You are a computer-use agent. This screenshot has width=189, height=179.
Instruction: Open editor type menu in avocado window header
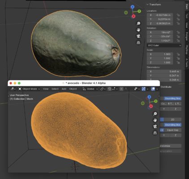point(13,89)
